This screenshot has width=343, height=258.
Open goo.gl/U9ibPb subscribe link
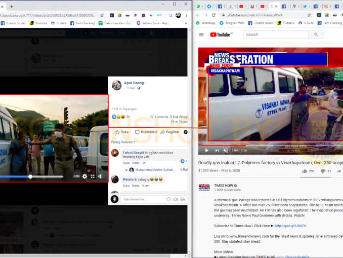coord(290,226)
